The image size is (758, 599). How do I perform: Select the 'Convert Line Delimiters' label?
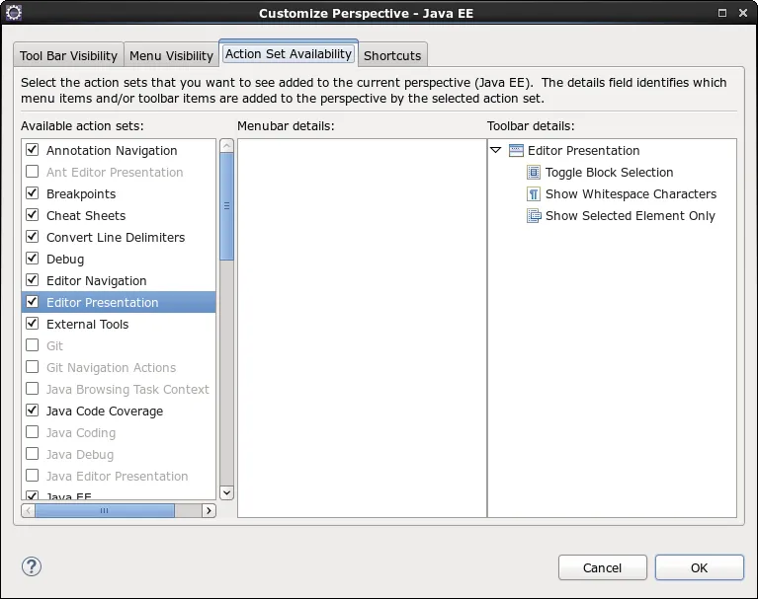pyautogui.click(x=116, y=238)
